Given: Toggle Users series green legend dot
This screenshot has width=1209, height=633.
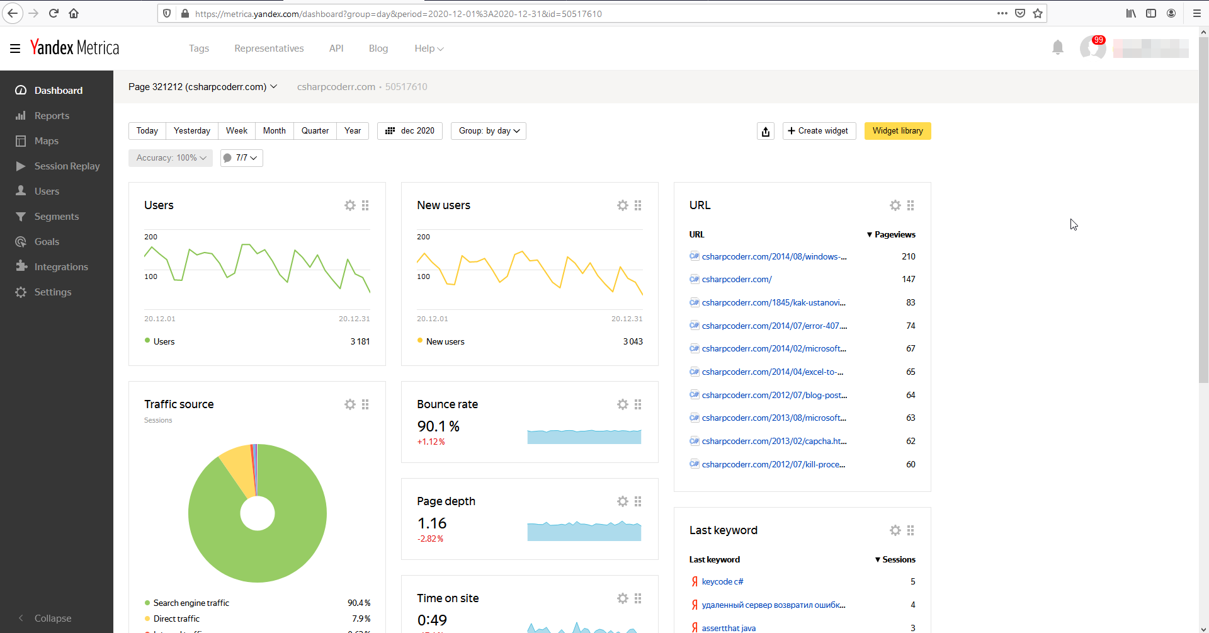Looking at the screenshot, I should (x=147, y=341).
